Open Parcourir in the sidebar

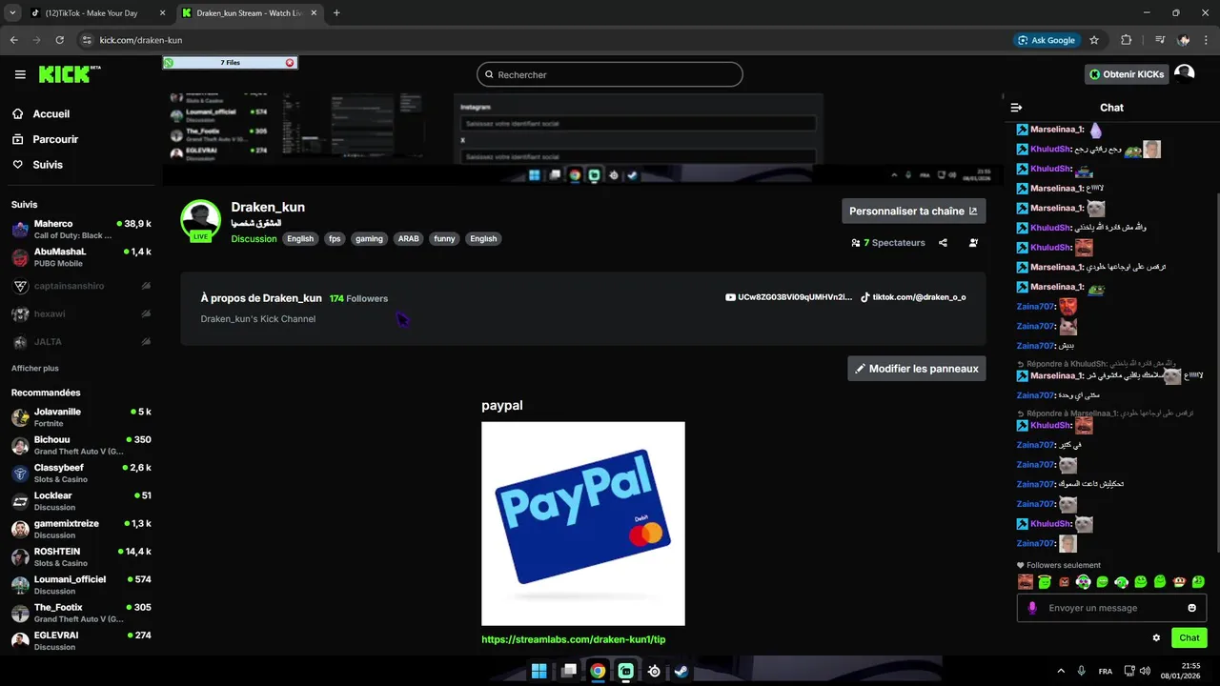pos(45,139)
